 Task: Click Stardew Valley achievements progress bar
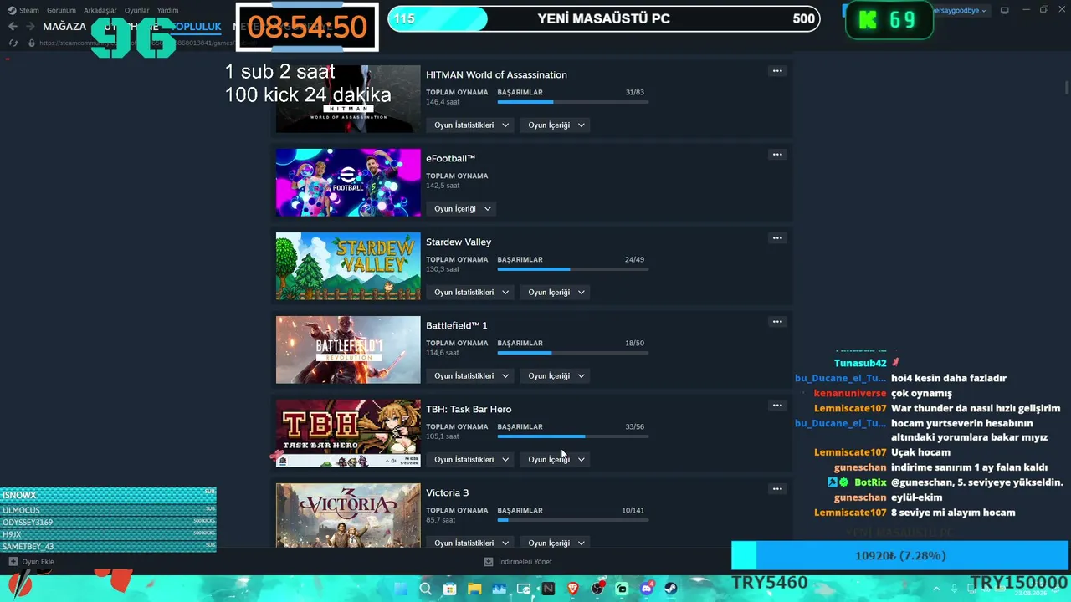point(573,269)
